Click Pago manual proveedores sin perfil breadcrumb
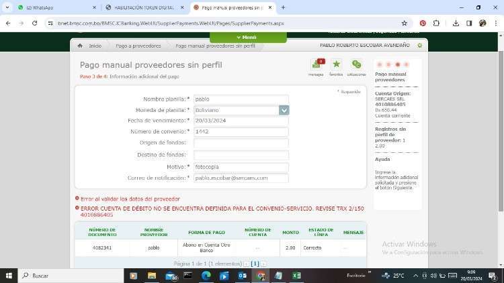This screenshot has width=504, height=283. tap(215, 46)
